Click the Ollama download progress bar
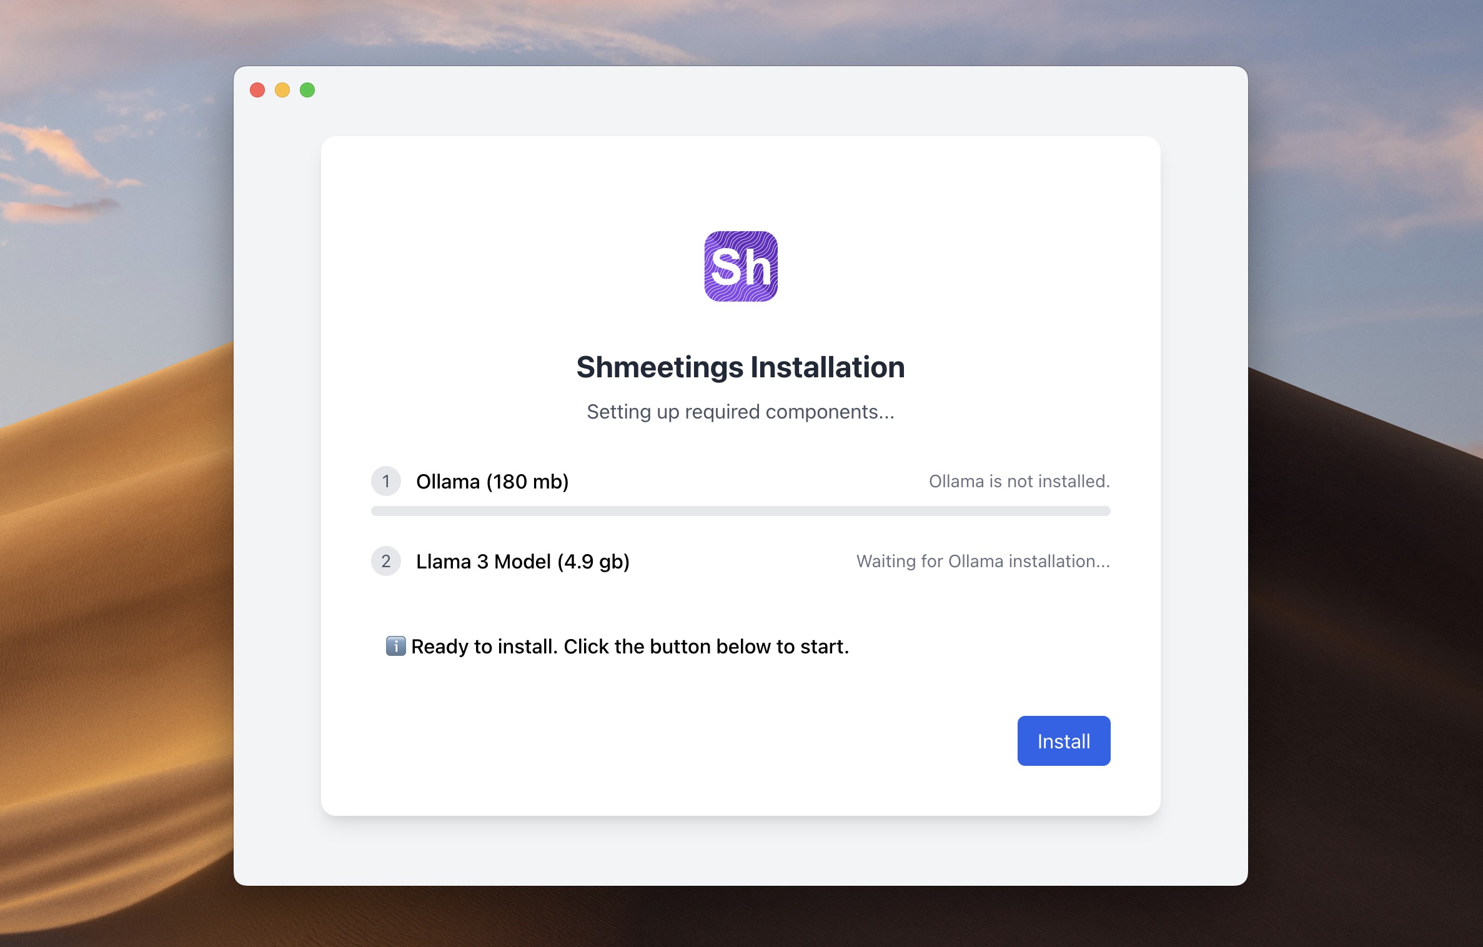Screen dimensions: 1483x947 [x=741, y=510]
